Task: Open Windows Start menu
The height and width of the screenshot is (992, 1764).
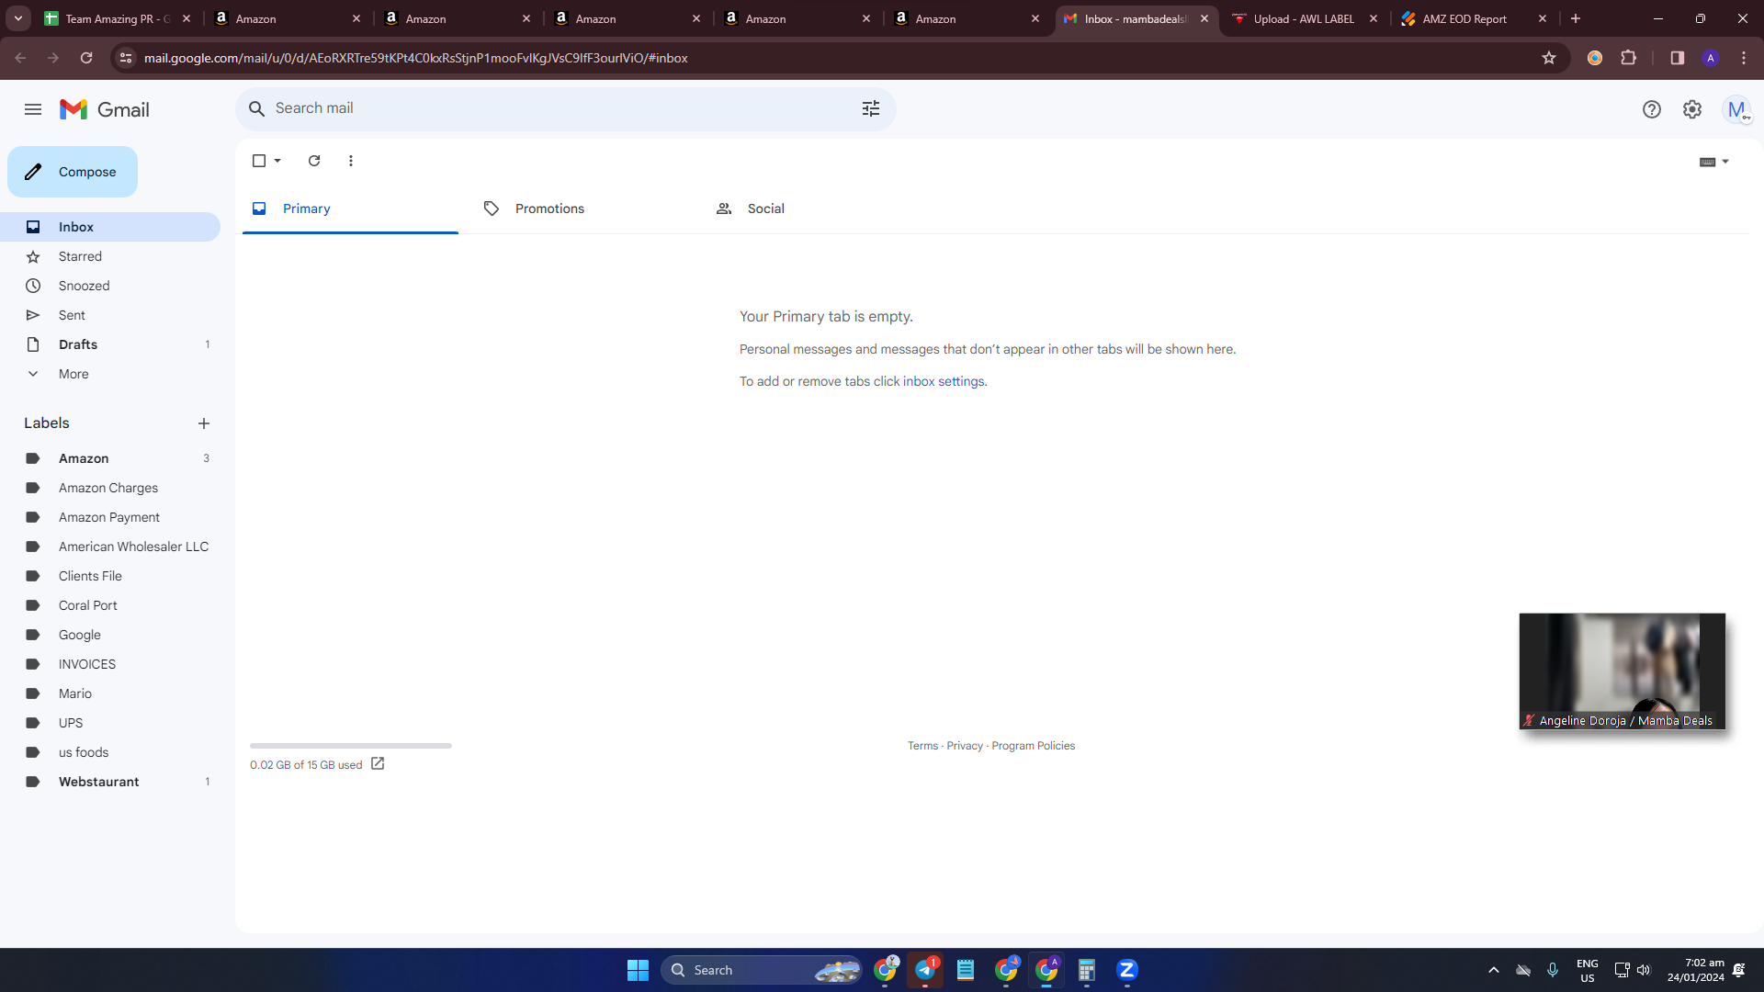Action: coord(638,970)
